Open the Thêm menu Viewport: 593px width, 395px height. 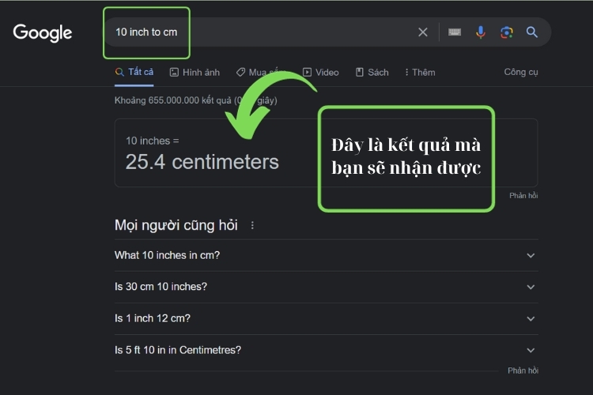coord(420,72)
